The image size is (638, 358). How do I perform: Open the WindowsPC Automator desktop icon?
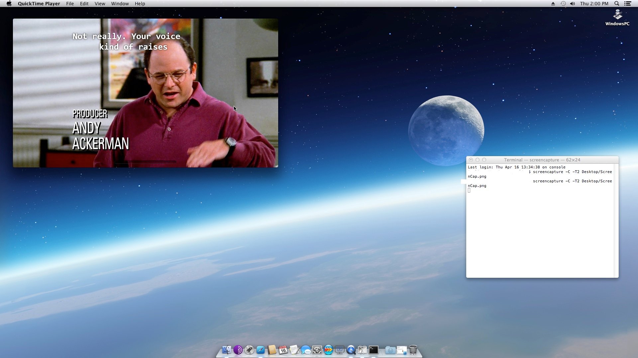point(617,18)
